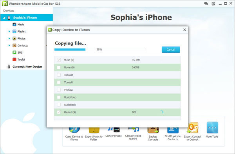The width and height of the screenshot is (235, 154).
Task: Check the iTunesU checkbox
Action: click(x=59, y=82)
